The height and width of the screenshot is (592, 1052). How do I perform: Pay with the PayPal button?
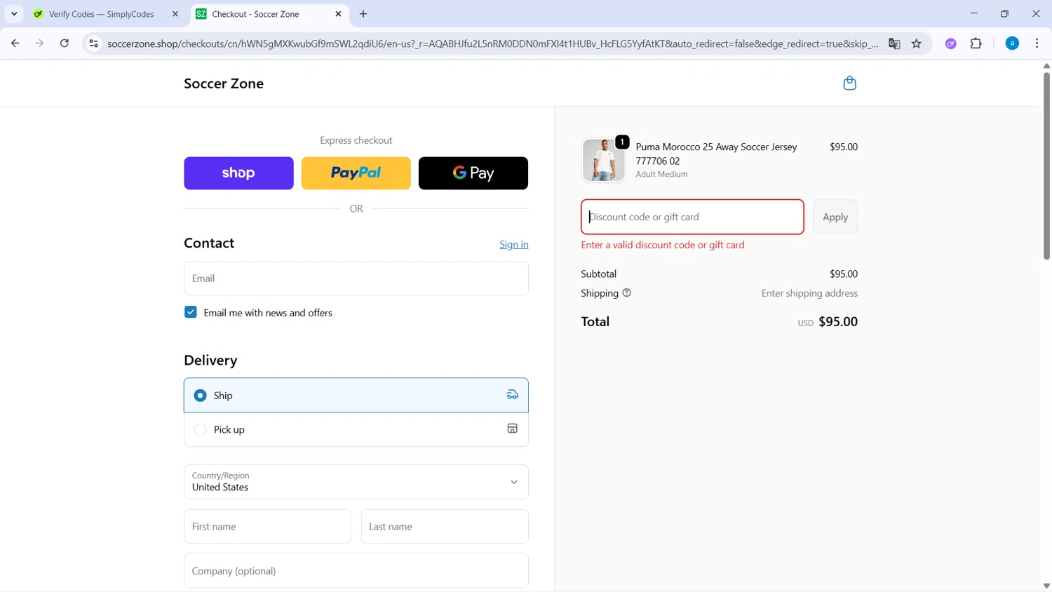click(356, 173)
